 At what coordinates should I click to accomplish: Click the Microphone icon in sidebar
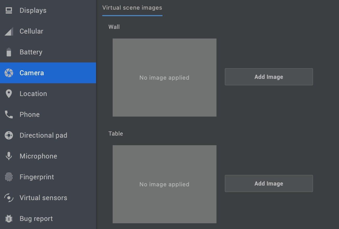9,156
